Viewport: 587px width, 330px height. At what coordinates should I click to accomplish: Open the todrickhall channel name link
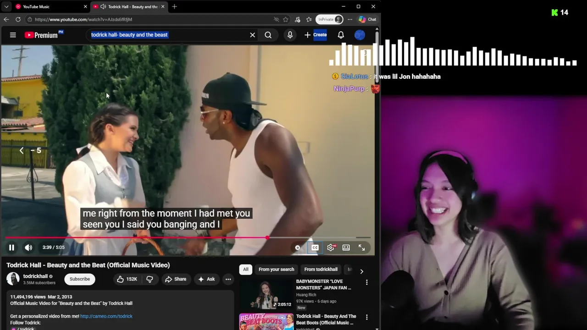click(x=35, y=276)
